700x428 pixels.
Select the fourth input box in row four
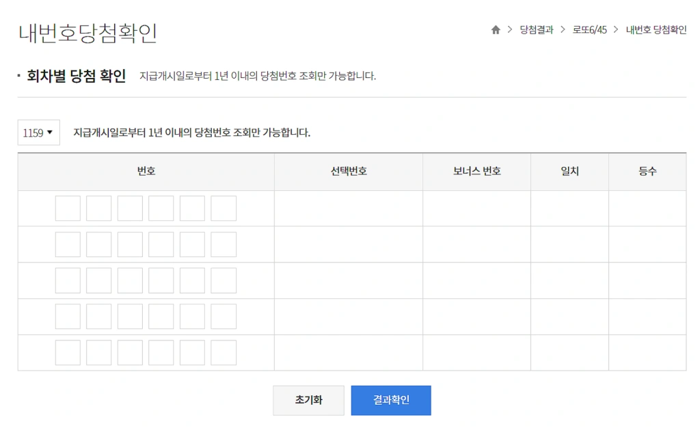pyautogui.click(x=161, y=316)
